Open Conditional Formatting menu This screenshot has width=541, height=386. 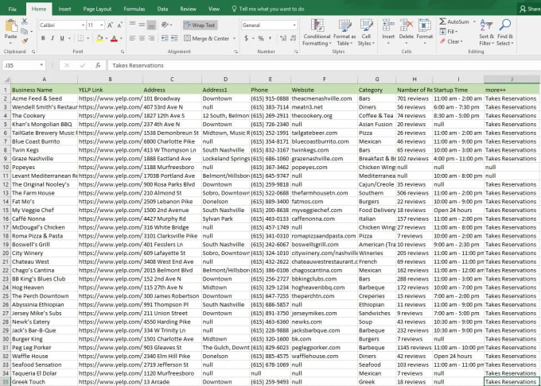point(317,33)
